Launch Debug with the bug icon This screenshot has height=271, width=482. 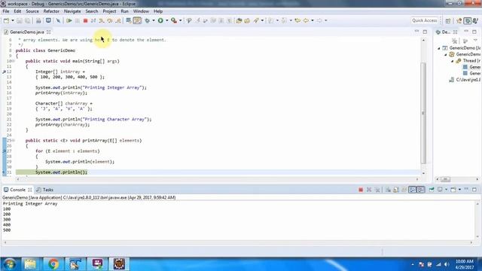(x=148, y=20)
